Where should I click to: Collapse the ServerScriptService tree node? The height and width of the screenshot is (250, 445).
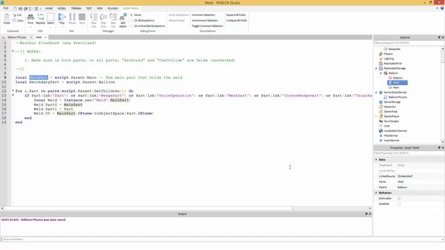point(376,92)
